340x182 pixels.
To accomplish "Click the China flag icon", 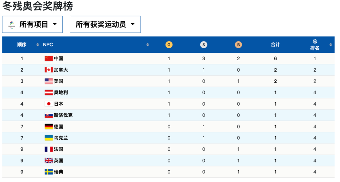I will (48, 58).
